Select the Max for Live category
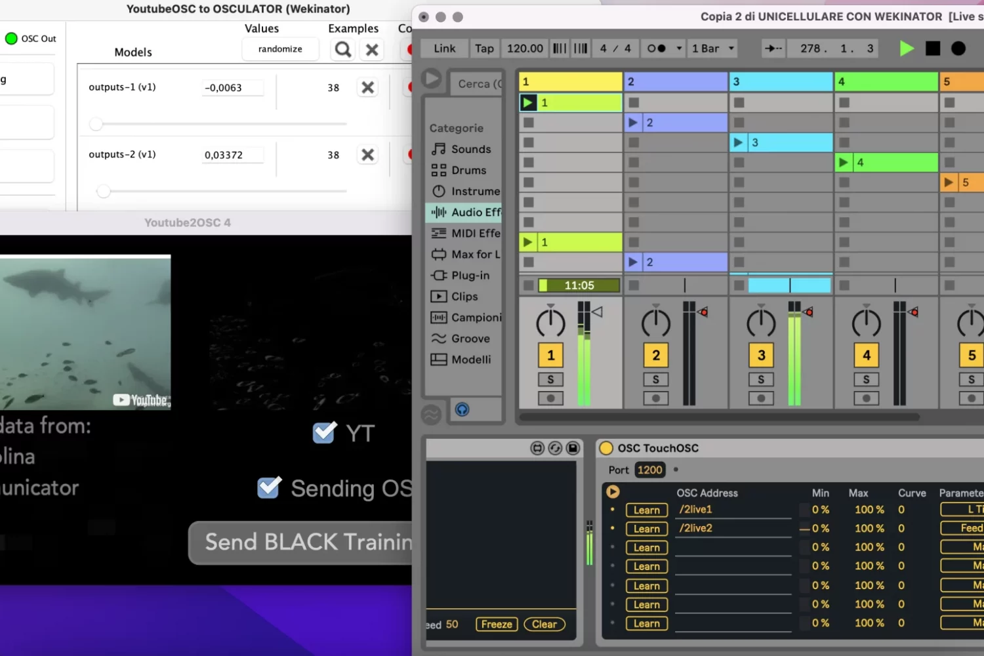This screenshot has width=984, height=656. click(x=463, y=255)
